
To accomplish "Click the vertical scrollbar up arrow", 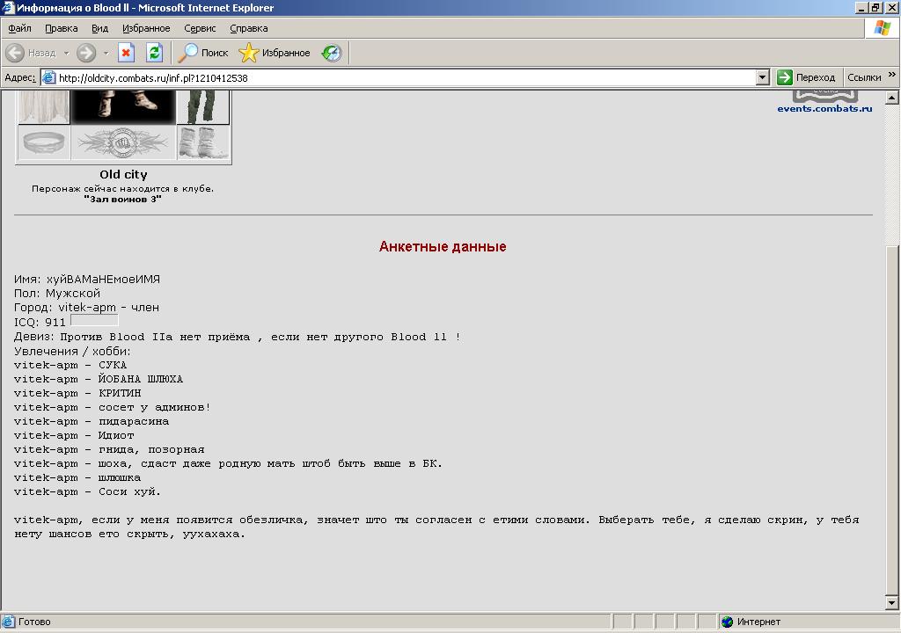I will [x=892, y=97].
